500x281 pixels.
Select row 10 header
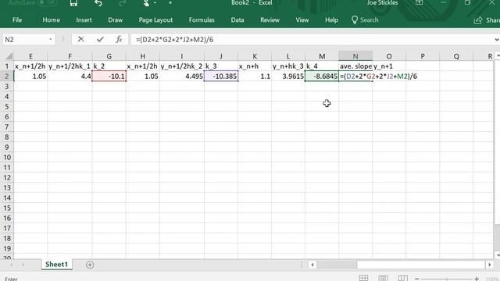tap(7, 158)
